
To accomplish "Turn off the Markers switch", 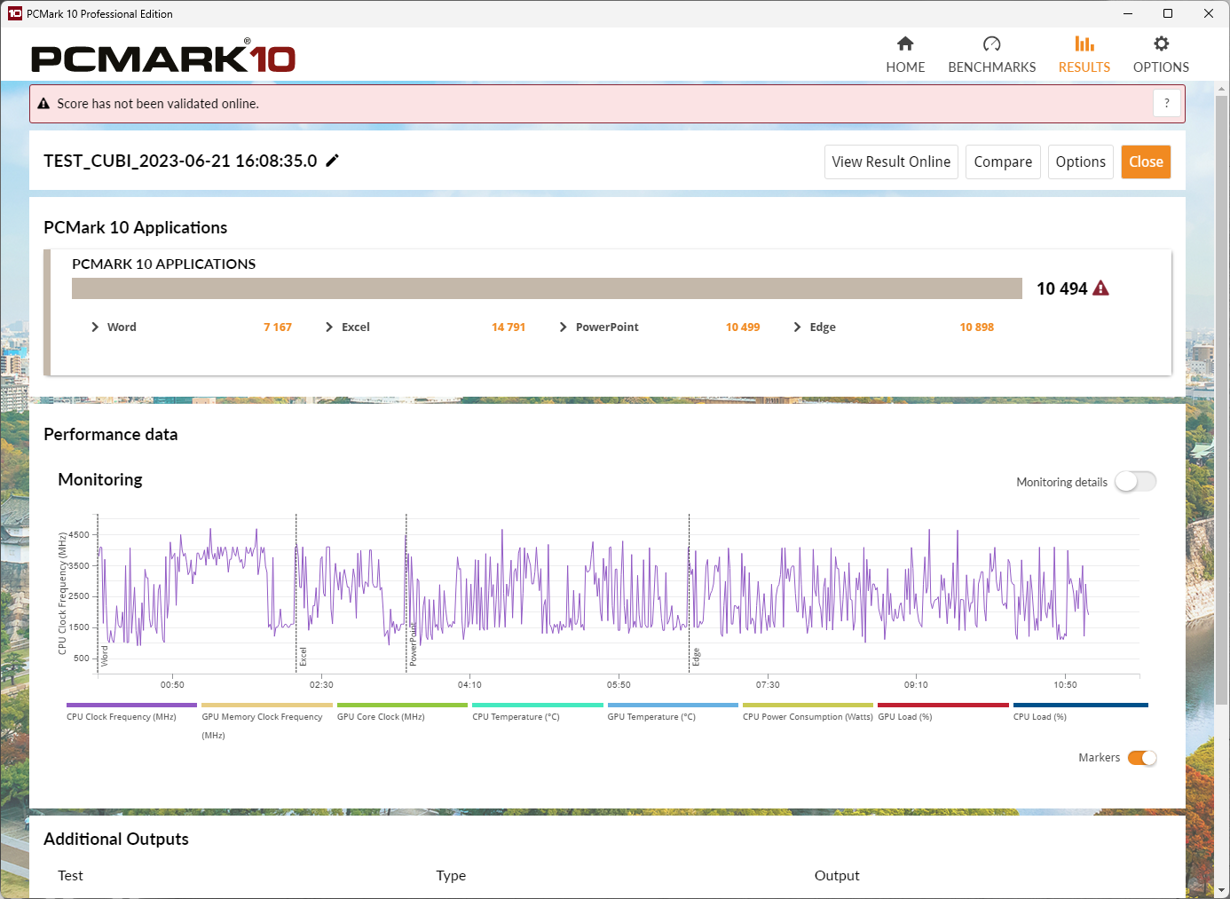I will coord(1142,758).
